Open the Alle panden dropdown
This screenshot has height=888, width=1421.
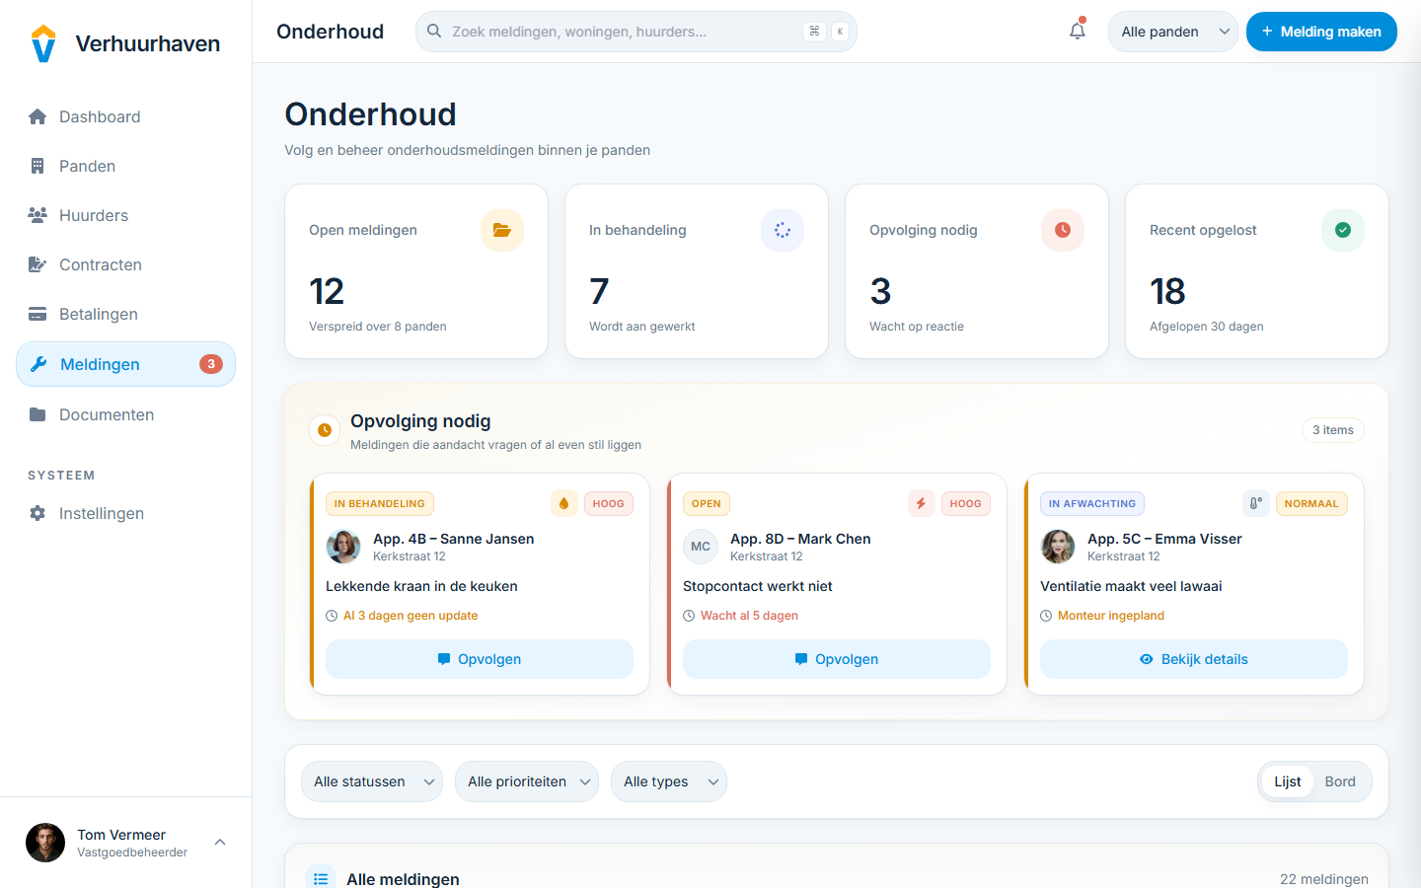coord(1172,32)
